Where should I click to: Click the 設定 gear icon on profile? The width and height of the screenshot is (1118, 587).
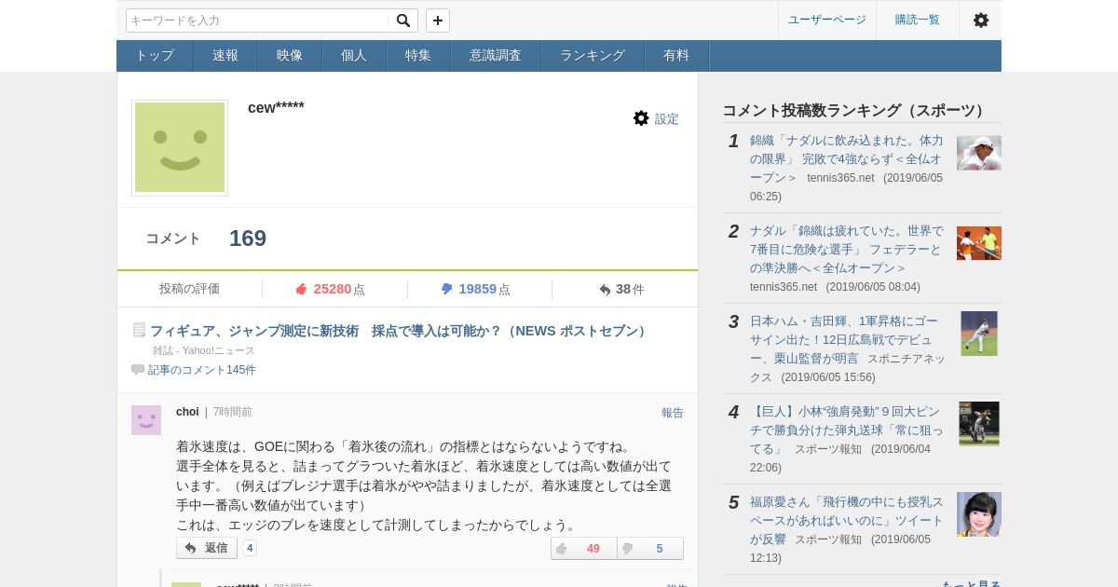pos(641,118)
